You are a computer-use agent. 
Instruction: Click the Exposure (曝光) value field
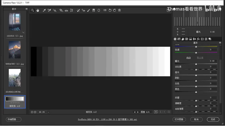click(x=213, y=61)
